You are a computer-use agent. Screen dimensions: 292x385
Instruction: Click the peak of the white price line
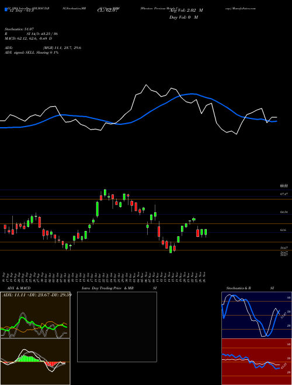point(146,85)
